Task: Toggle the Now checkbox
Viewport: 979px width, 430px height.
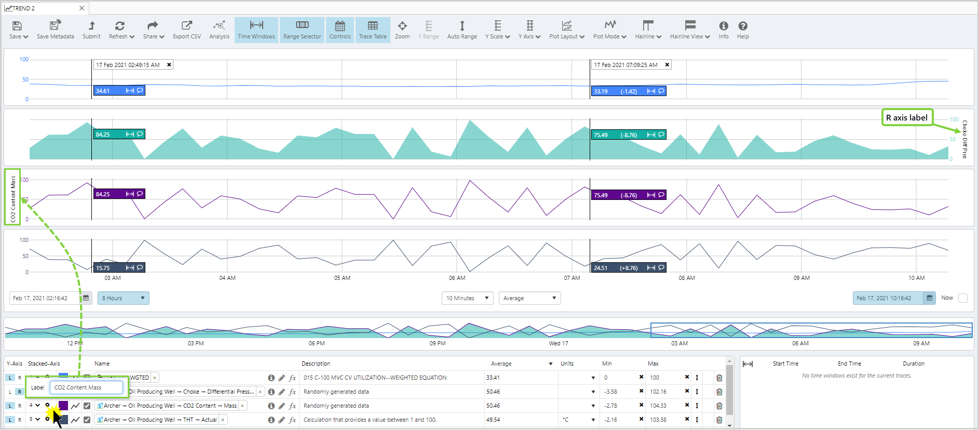Action: (963, 298)
